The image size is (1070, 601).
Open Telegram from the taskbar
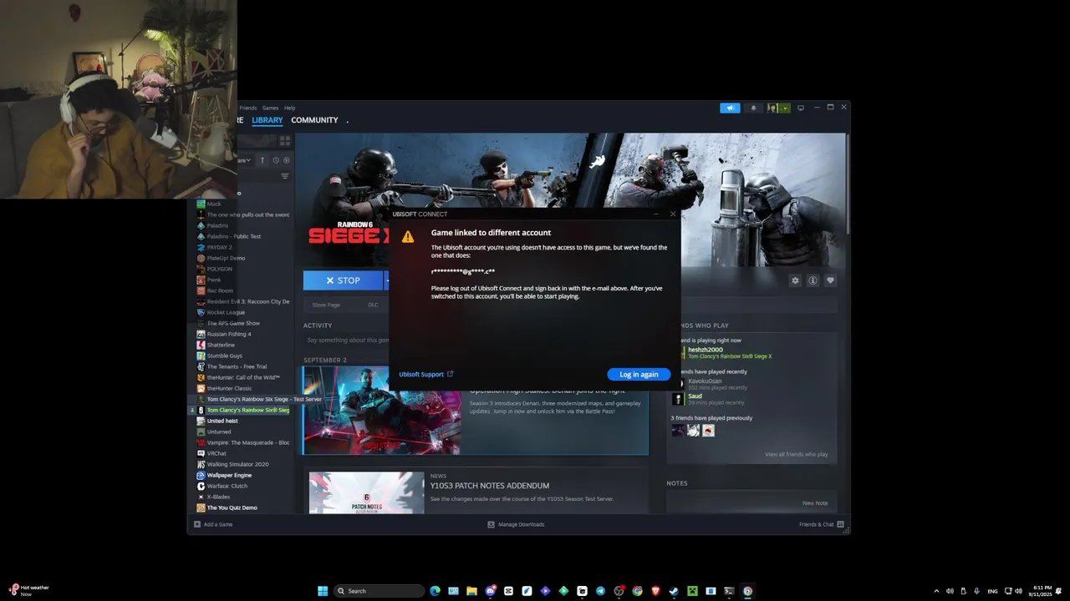coord(600,591)
